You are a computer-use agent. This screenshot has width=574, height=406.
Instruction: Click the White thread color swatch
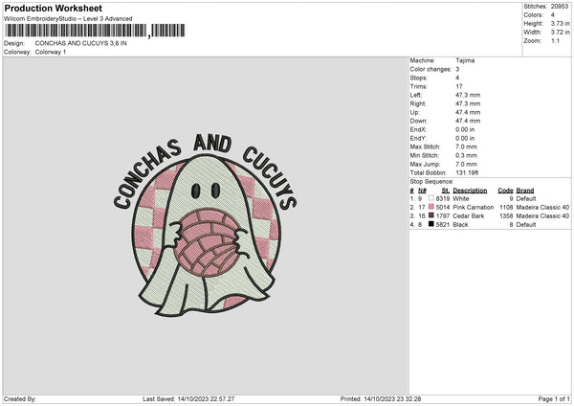coord(431,198)
